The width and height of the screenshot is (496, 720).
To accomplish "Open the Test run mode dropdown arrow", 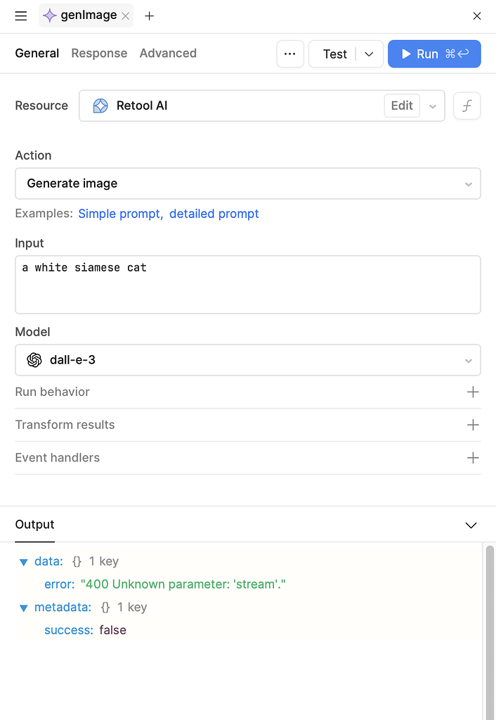I will coord(369,53).
